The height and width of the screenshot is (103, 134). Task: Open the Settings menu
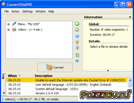point(28,11)
